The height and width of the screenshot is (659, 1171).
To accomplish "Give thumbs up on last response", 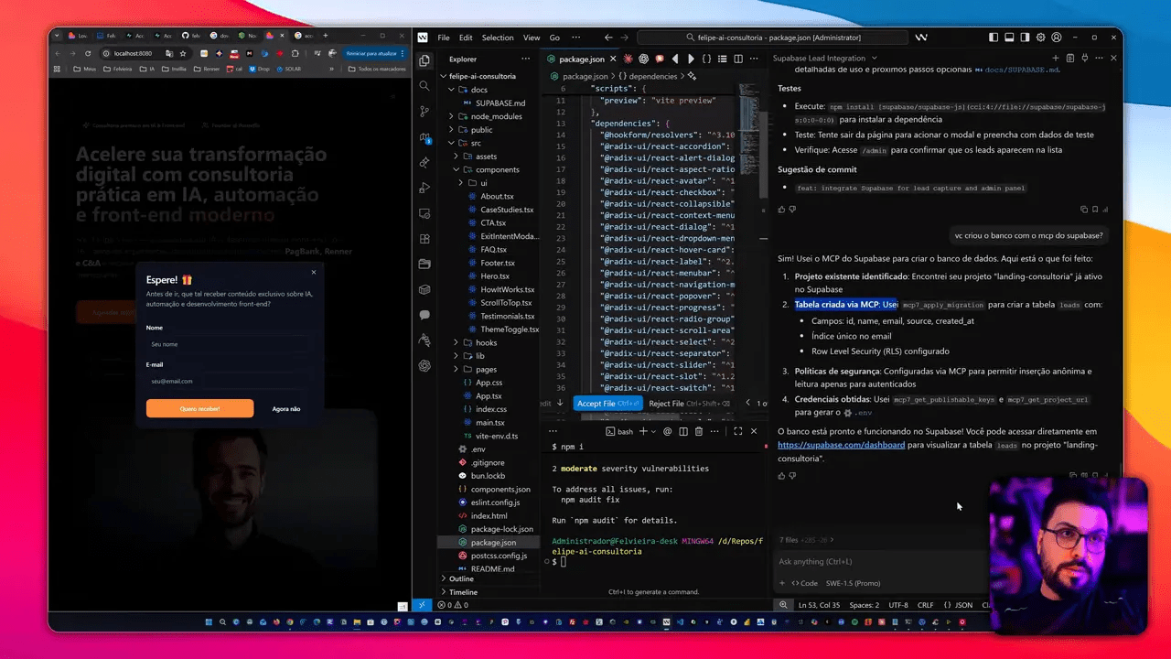I will [781, 476].
